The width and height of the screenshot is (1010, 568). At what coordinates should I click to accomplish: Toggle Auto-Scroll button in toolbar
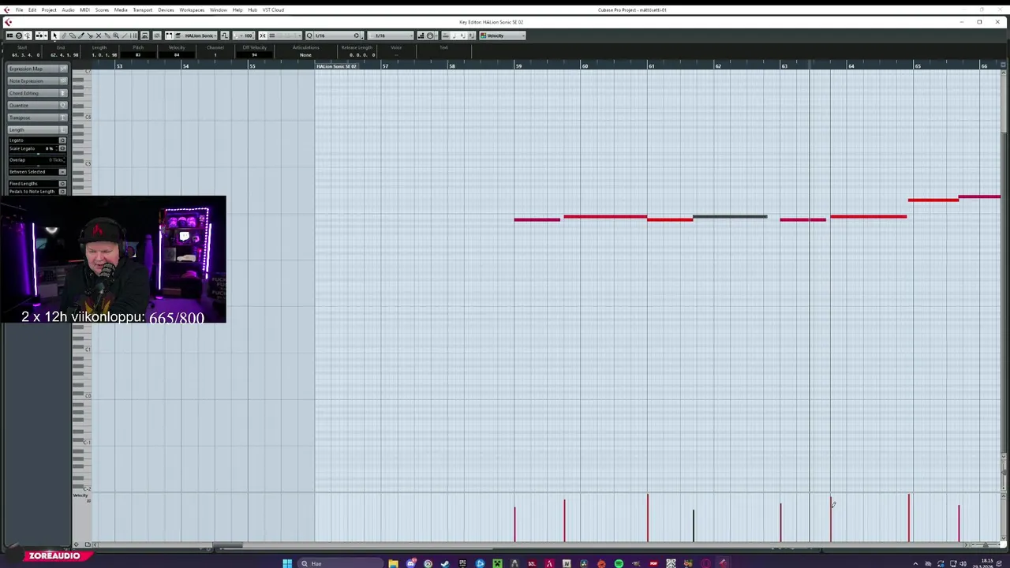39,35
